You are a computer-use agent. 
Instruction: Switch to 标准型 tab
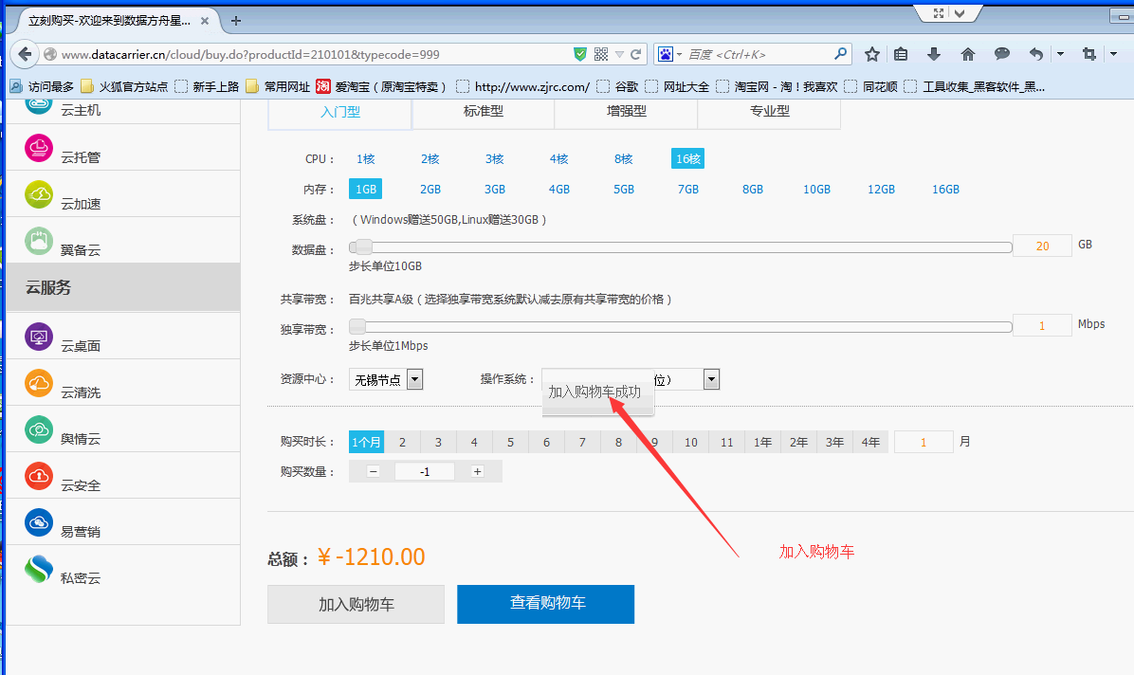(x=484, y=112)
